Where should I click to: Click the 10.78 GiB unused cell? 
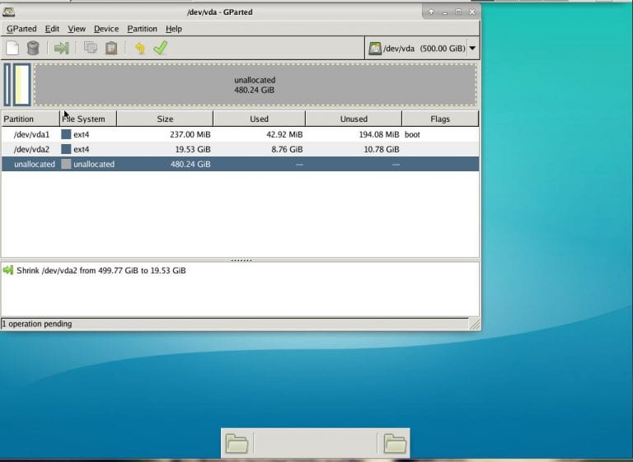pyautogui.click(x=381, y=149)
